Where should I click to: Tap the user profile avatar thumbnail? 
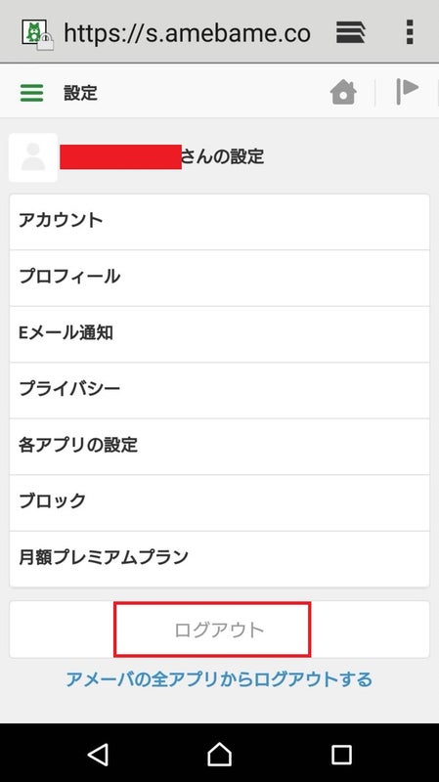click(x=33, y=157)
